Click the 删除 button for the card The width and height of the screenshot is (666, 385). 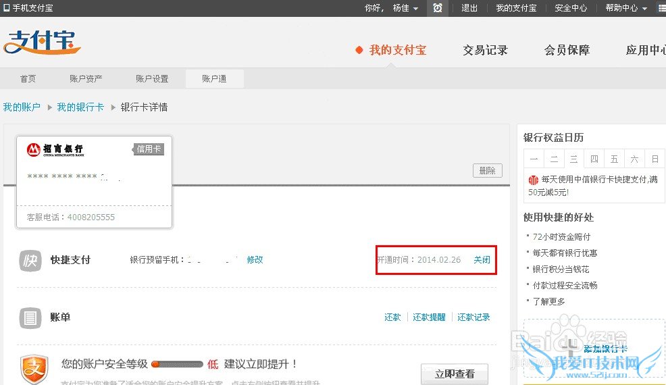tap(488, 170)
